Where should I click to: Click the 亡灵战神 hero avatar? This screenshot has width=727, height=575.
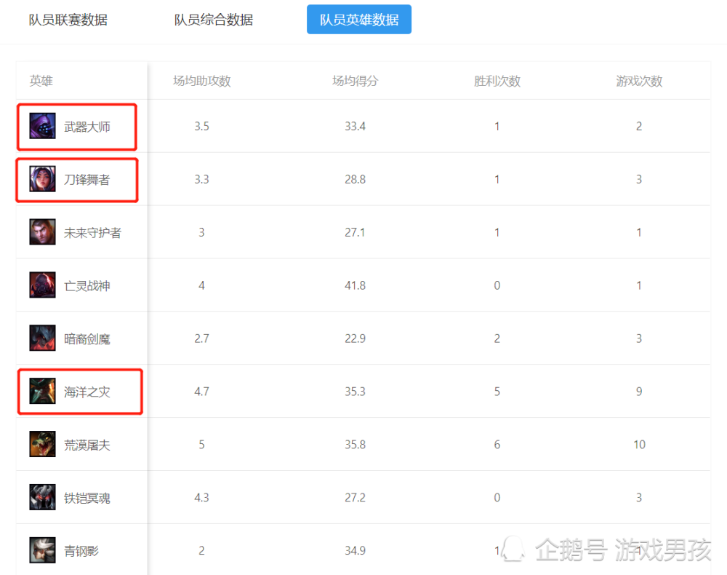point(42,285)
